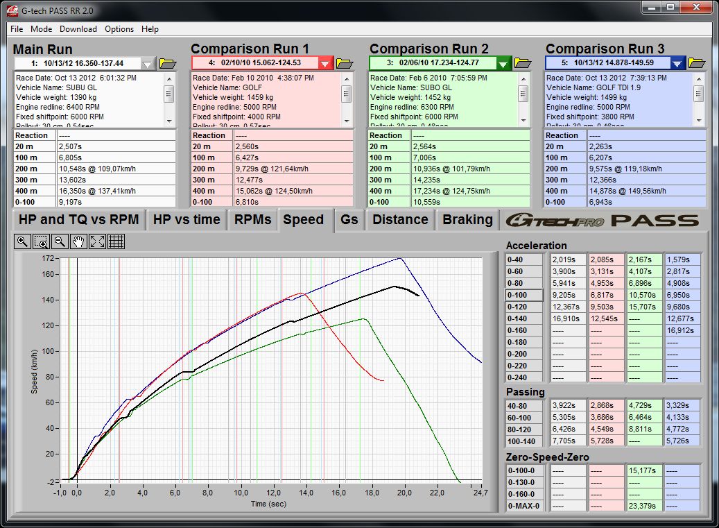Click the fit-to-full-extent arrows icon

tap(97, 241)
